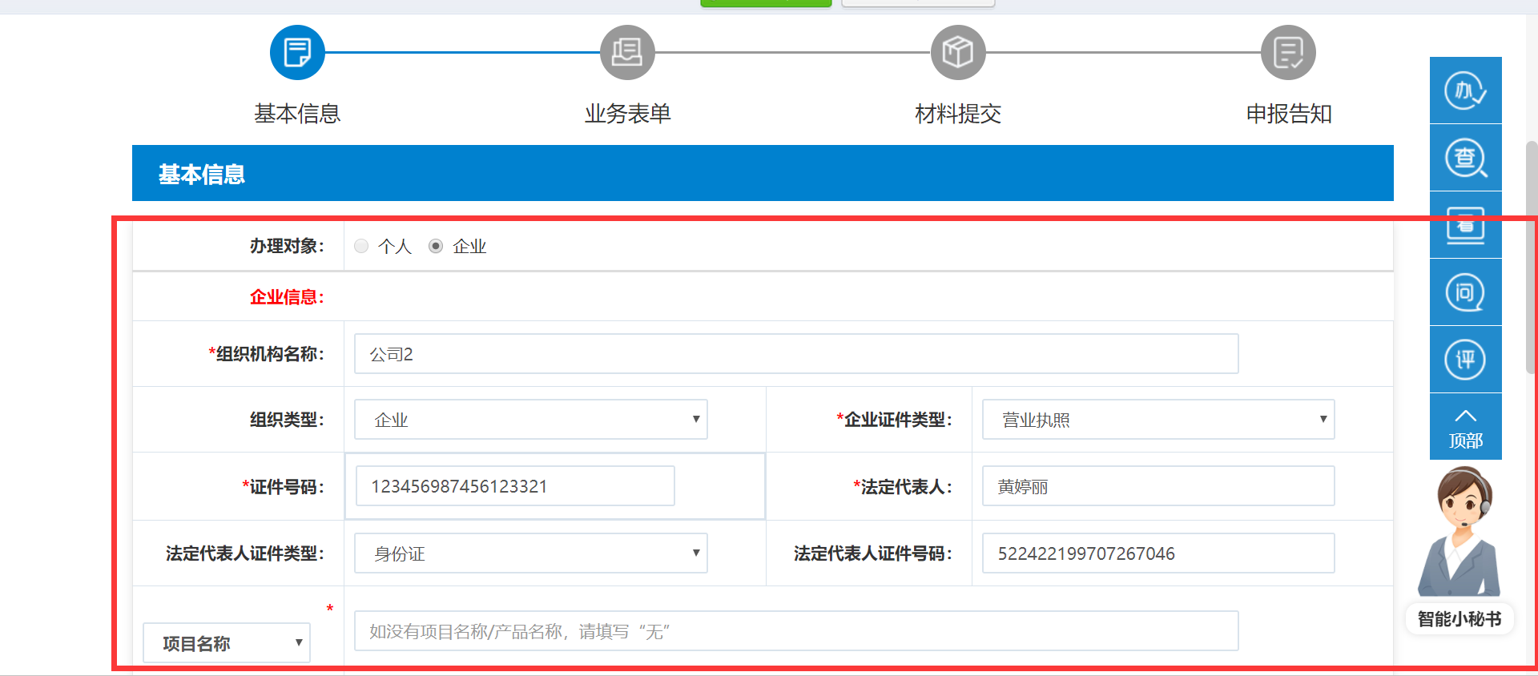Expand the 企业证件类型 dropdown
Screen dimensions: 1538x676
(1158, 420)
